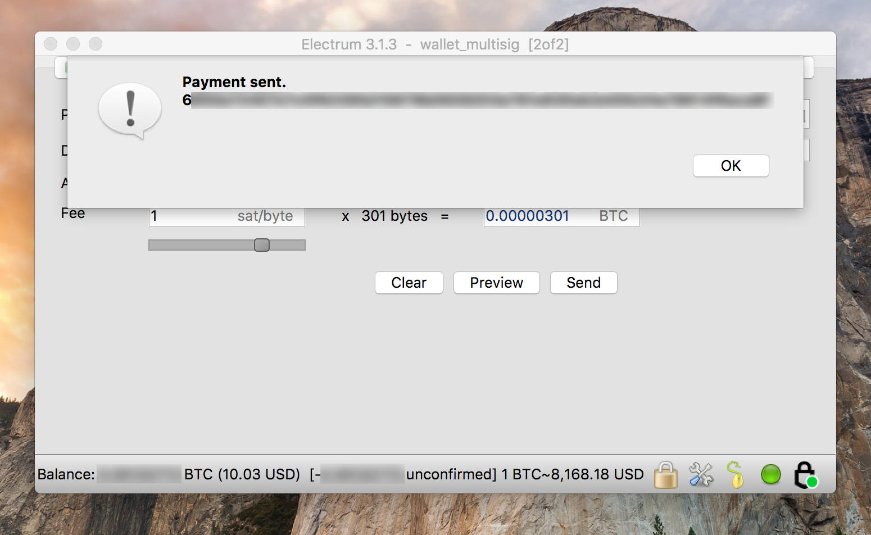Click the Send button
This screenshot has width=871, height=535.
click(x=583, y=283)
